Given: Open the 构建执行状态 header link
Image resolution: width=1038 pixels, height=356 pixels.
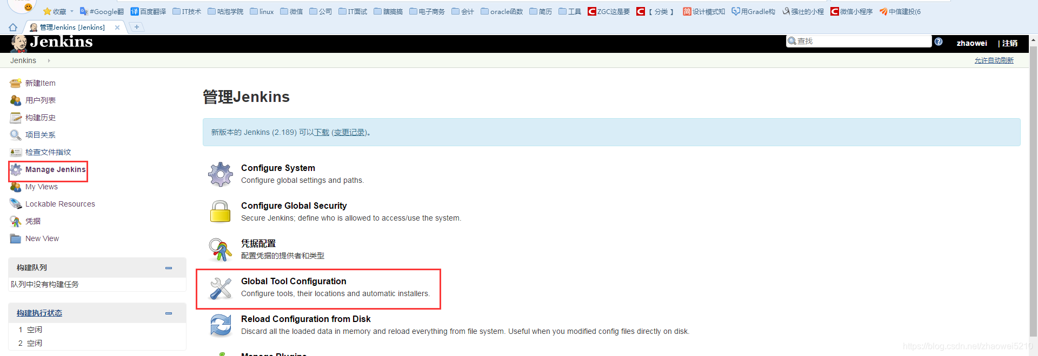Looking at the screenshot, I should pos(39,313).
